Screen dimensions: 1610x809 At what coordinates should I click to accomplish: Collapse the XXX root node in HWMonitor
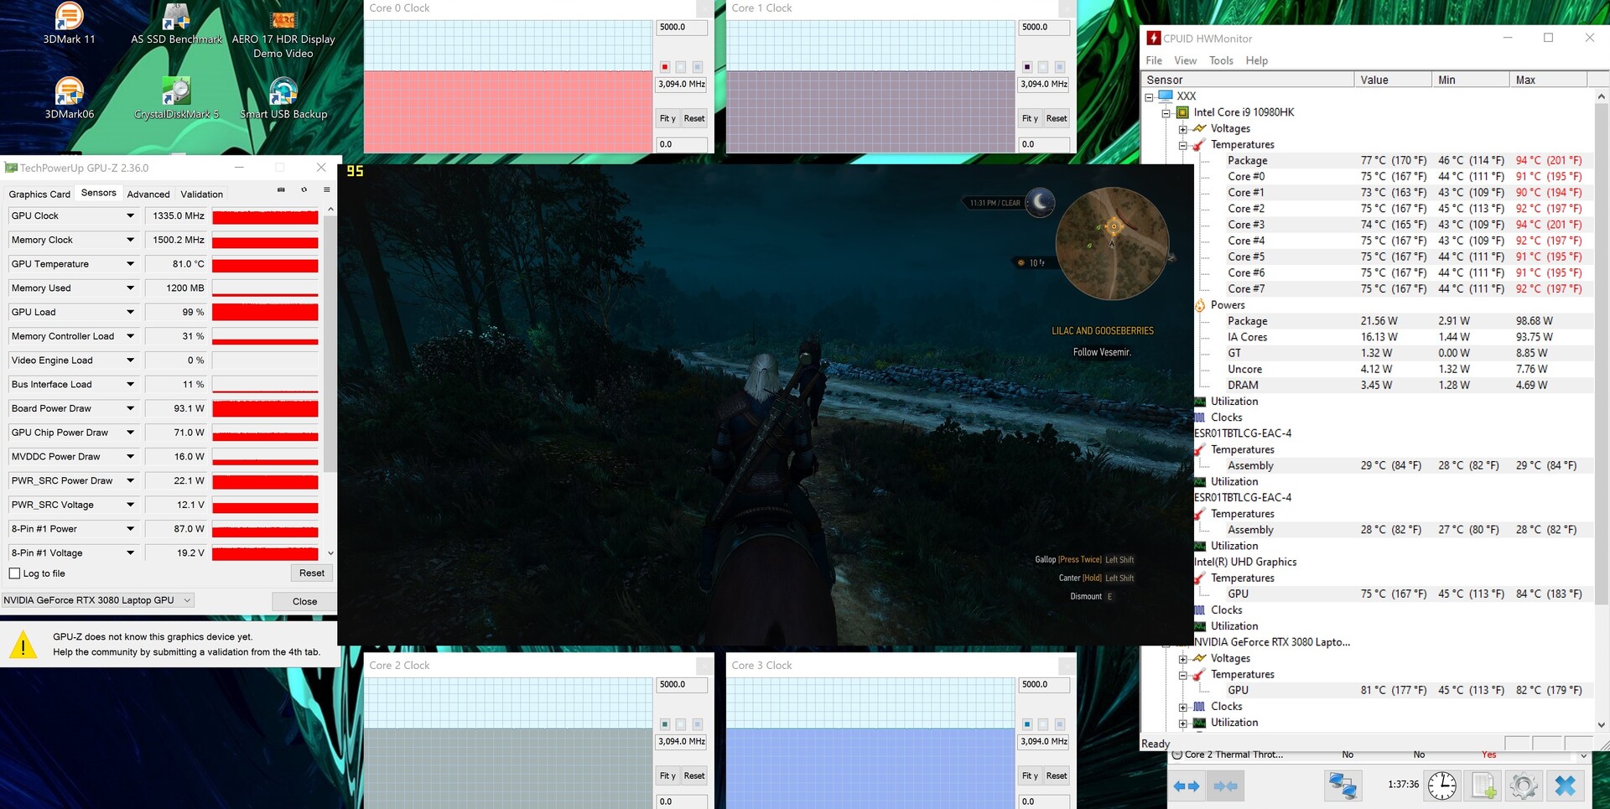coord(1149,96)
